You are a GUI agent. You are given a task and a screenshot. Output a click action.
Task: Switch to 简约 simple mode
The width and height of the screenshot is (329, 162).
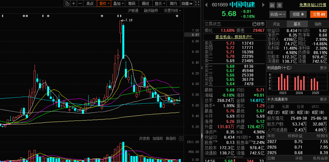coord(173,3)
